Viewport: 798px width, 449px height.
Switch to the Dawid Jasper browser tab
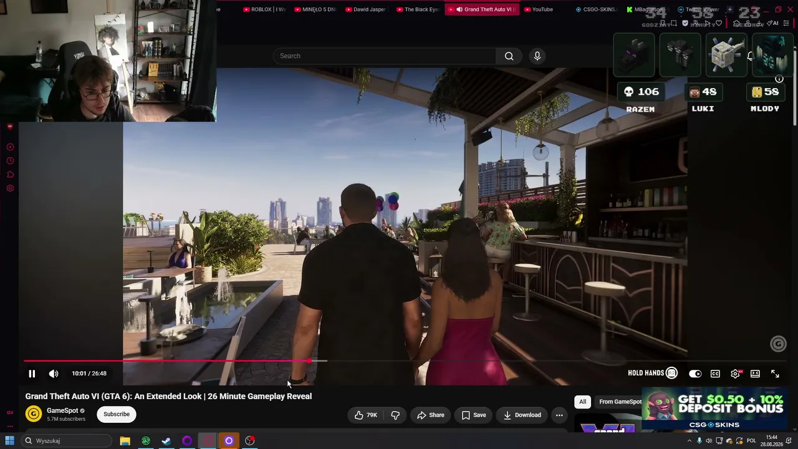[365, 9]
